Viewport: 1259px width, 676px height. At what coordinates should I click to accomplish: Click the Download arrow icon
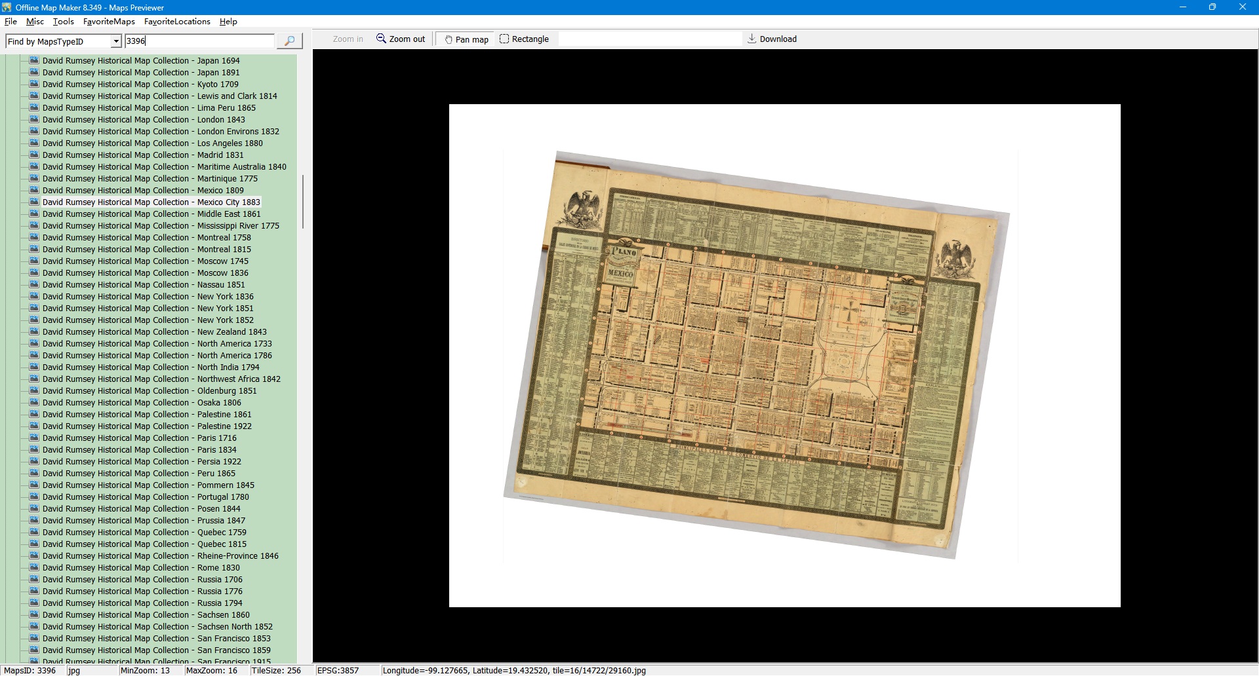(751, 39)
